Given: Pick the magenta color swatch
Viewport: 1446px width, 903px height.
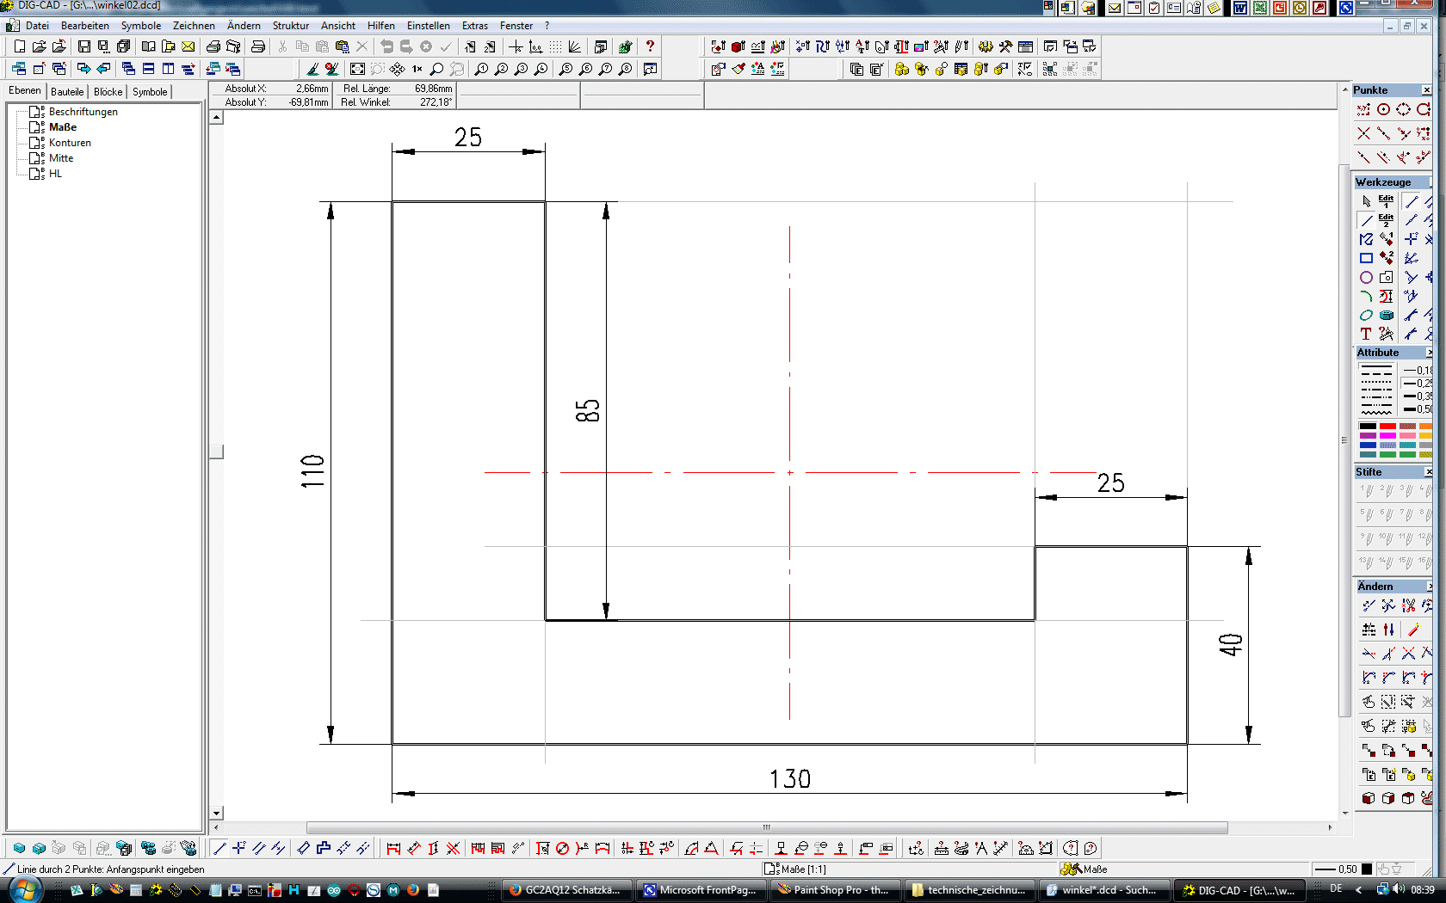Looking at the screenshot, I should pyautogui.click(x=1387, y=435).
